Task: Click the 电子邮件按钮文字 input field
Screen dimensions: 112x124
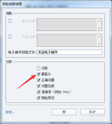Action: click(x=69, y=52)
